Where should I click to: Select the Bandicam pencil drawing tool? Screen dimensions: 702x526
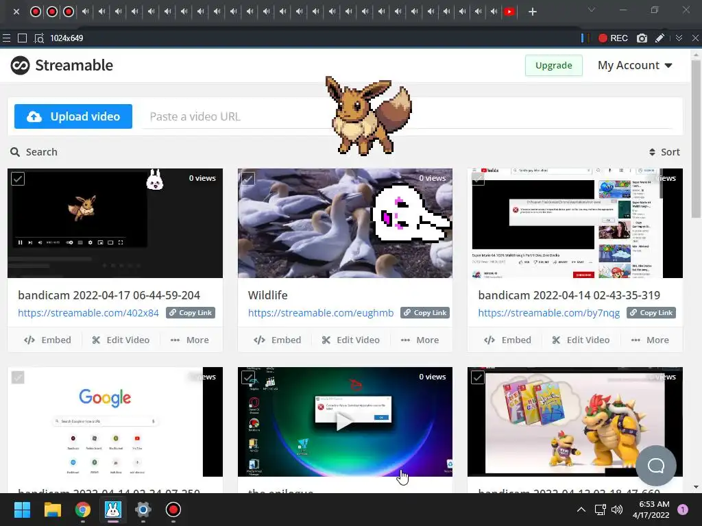click(x=659, y=38)
